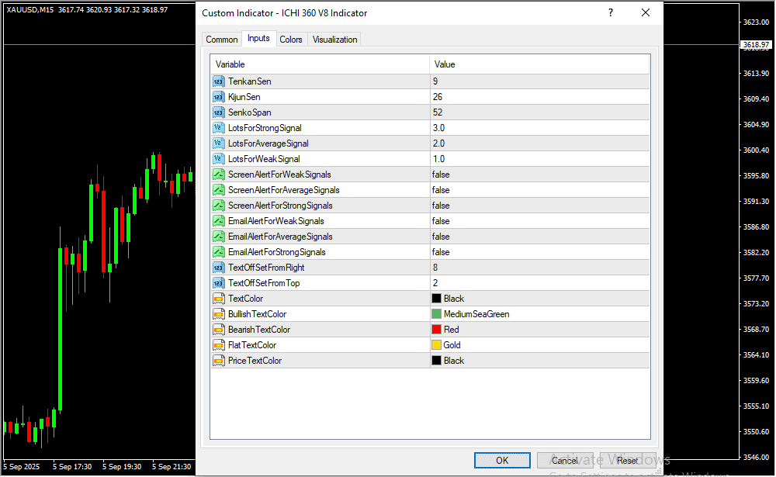
Task: Click the LotsForStrongSignal double type icon
Action: [x=218, y=128]
